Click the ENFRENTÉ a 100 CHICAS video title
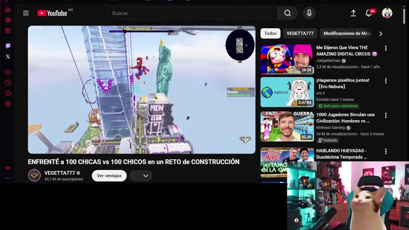Image resolution: width=409 pixels, height=230 pixels. tap(134, 162)
